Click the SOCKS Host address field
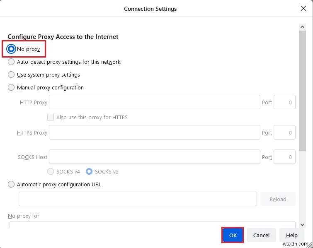Image resolution: width=313 pixels, height=248 pixels. [155, 157]
